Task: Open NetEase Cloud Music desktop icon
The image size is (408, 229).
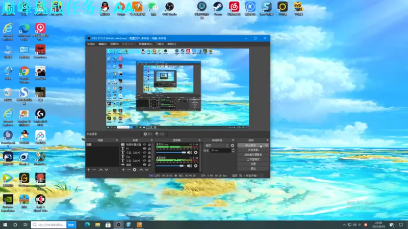Action: [x=234, y=8]
